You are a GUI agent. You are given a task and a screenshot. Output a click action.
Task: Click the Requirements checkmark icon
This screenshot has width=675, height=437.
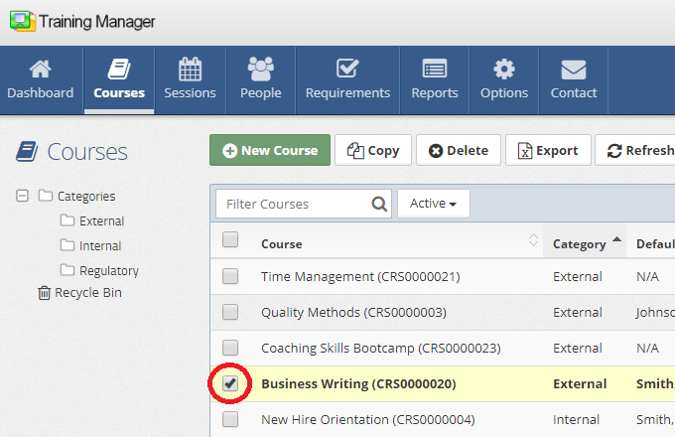(x=347, y=70)
